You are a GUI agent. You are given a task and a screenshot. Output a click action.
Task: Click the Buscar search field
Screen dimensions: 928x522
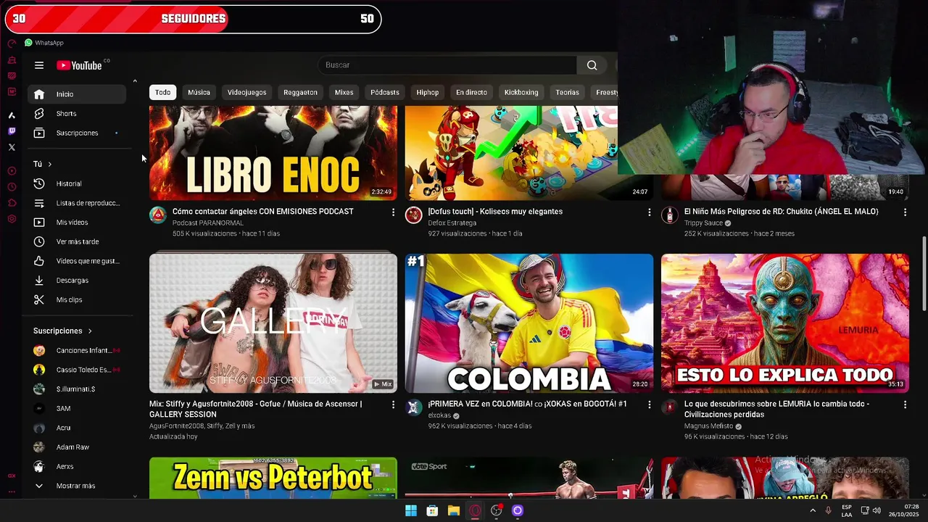pos(448,65)
